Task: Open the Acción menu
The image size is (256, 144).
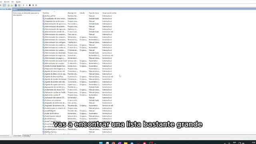Action: (x=7, y=2)
